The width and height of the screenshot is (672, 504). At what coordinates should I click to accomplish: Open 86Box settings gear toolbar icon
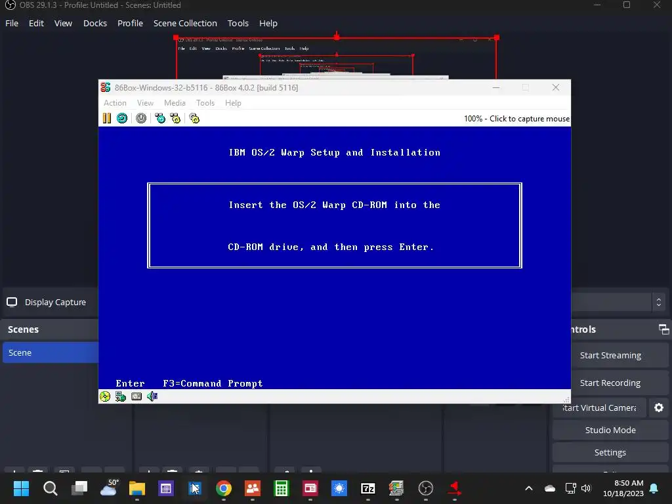pos(194,118)
